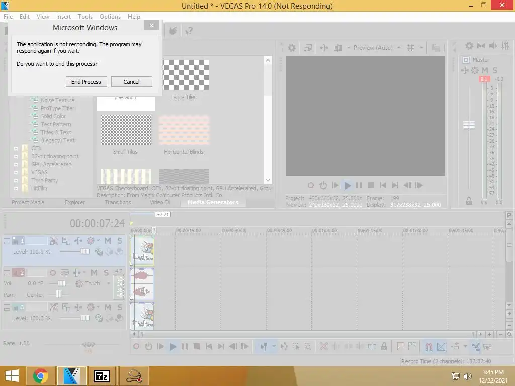Image resolution: width=515 pixels, height=386 pixels.
Task: Open Preview (Auto) quality dropdown
Action: click(399, 48)
